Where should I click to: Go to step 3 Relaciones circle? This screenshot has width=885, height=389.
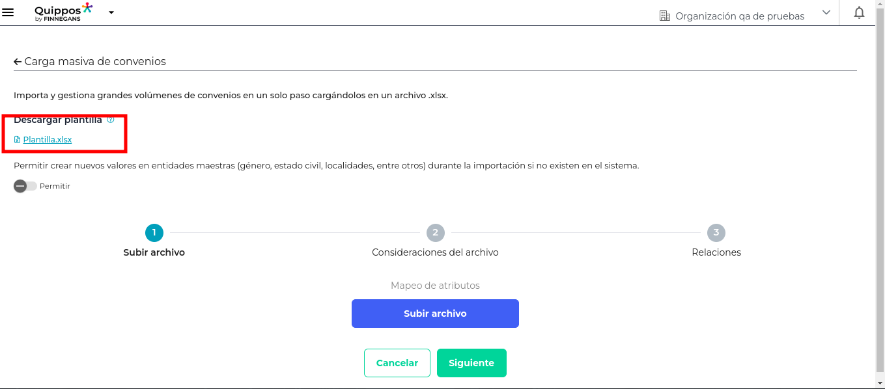point(716,232)
